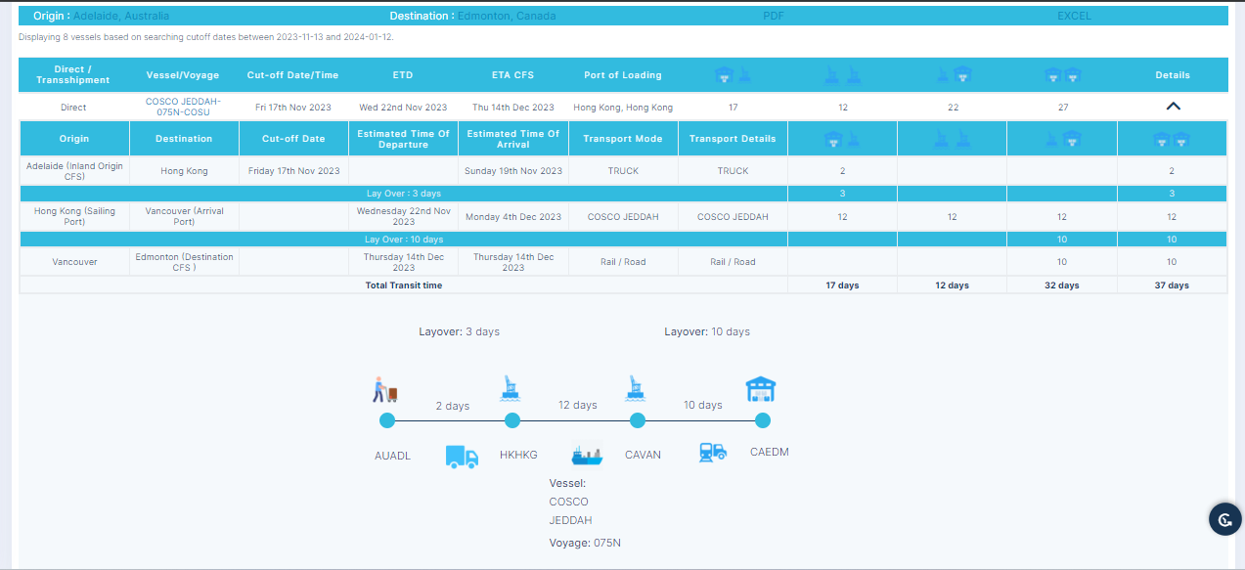Click the warehouse-to-warehouse icon in top header row
The image size is (1245, 570).
pyautogui.click(x=1062, y=75)
